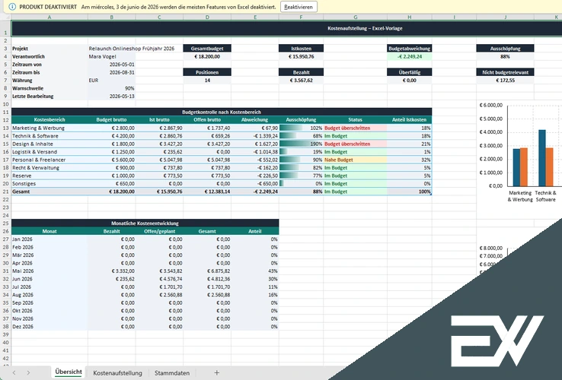The width and height of the screenshot is (562, 380).
Task: Click the previous sheet arrow
Action: click(x=14, y=373)
